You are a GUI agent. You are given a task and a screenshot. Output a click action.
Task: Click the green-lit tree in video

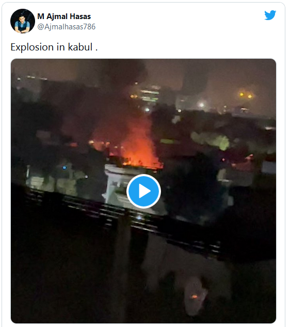211,141
